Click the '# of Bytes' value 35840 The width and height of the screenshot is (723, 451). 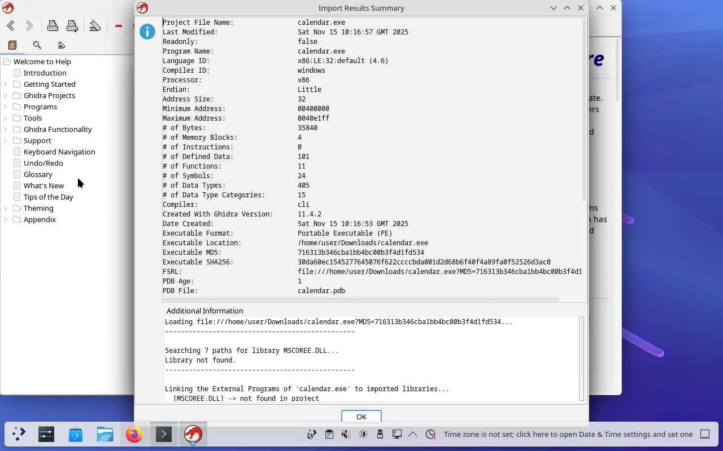click(307, 128)
